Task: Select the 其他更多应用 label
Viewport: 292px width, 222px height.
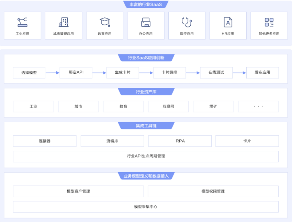Action: tap(269, 34)
